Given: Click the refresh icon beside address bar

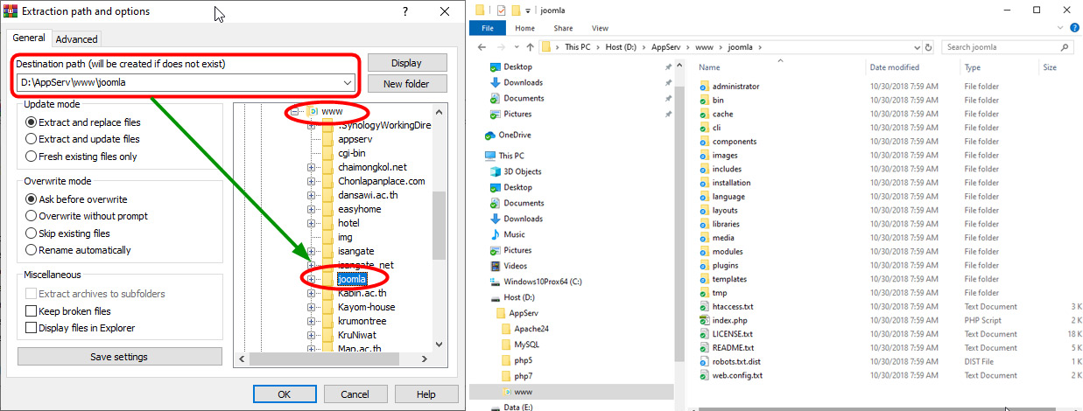Looking at the screenshot, I should pos(931,47).
